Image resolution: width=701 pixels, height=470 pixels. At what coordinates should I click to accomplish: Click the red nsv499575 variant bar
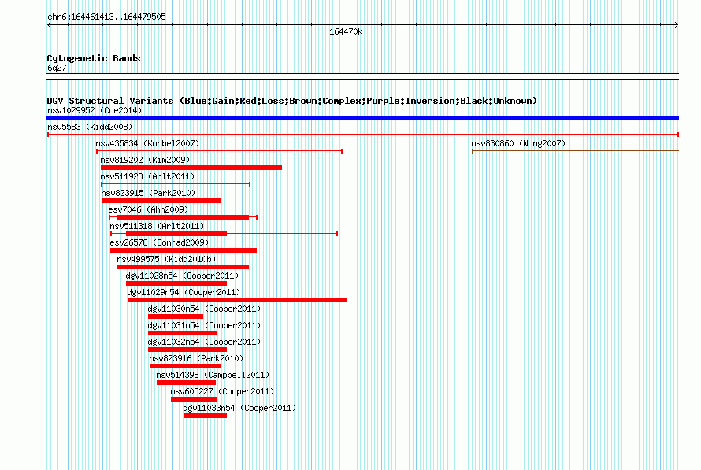[183, 267]
